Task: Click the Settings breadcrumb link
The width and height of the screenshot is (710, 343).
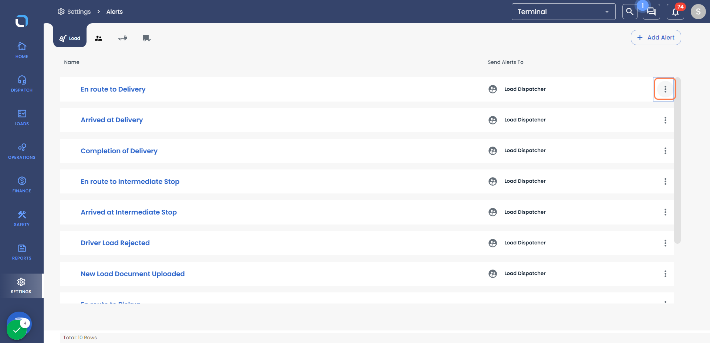Action: pos(74,12)
